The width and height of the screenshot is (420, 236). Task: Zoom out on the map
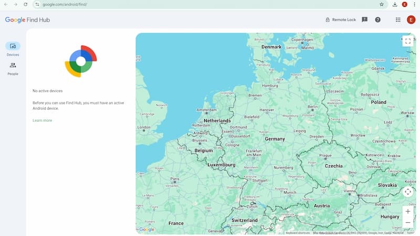pyautogui.click(x=408, y=222)
